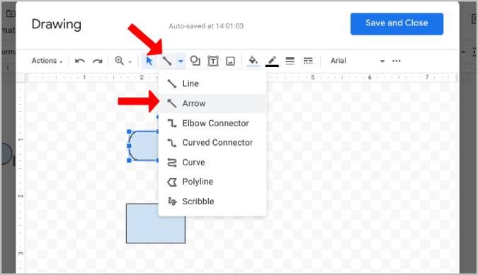Select the rounded rectangle shape on canvas

[143, 146]
